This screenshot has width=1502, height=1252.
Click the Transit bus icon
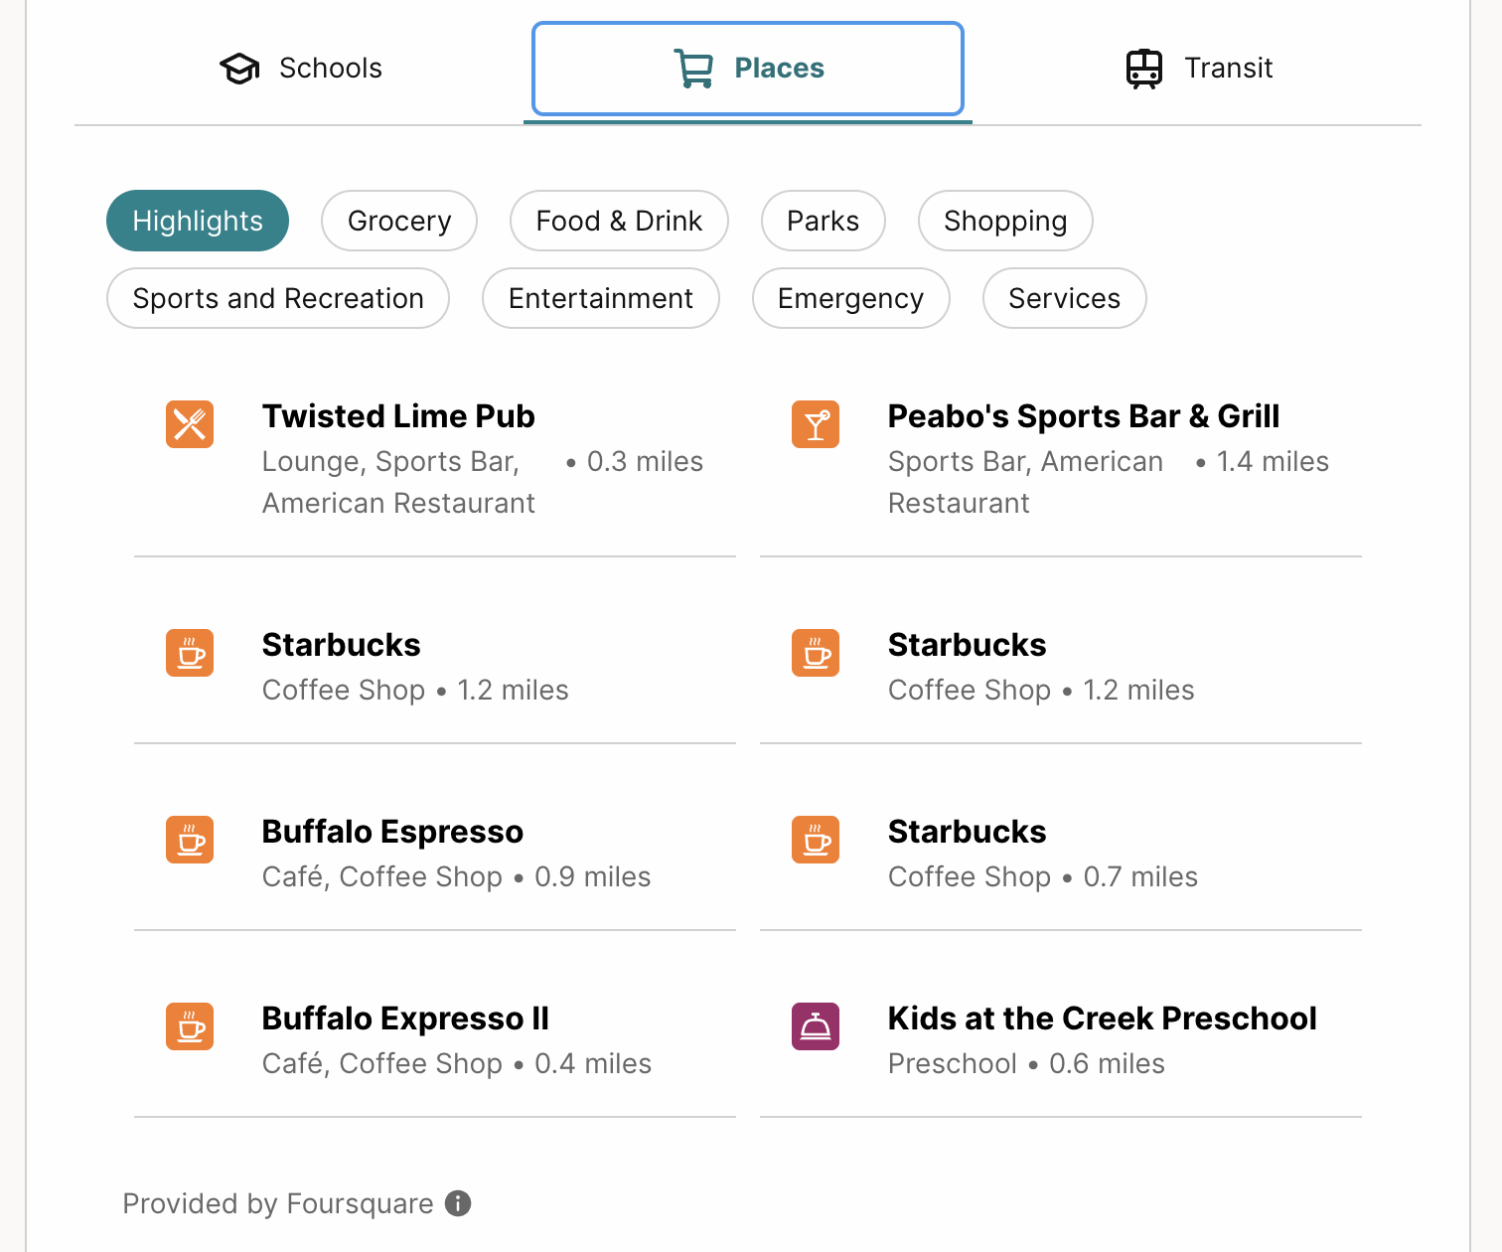[1144, 69]
